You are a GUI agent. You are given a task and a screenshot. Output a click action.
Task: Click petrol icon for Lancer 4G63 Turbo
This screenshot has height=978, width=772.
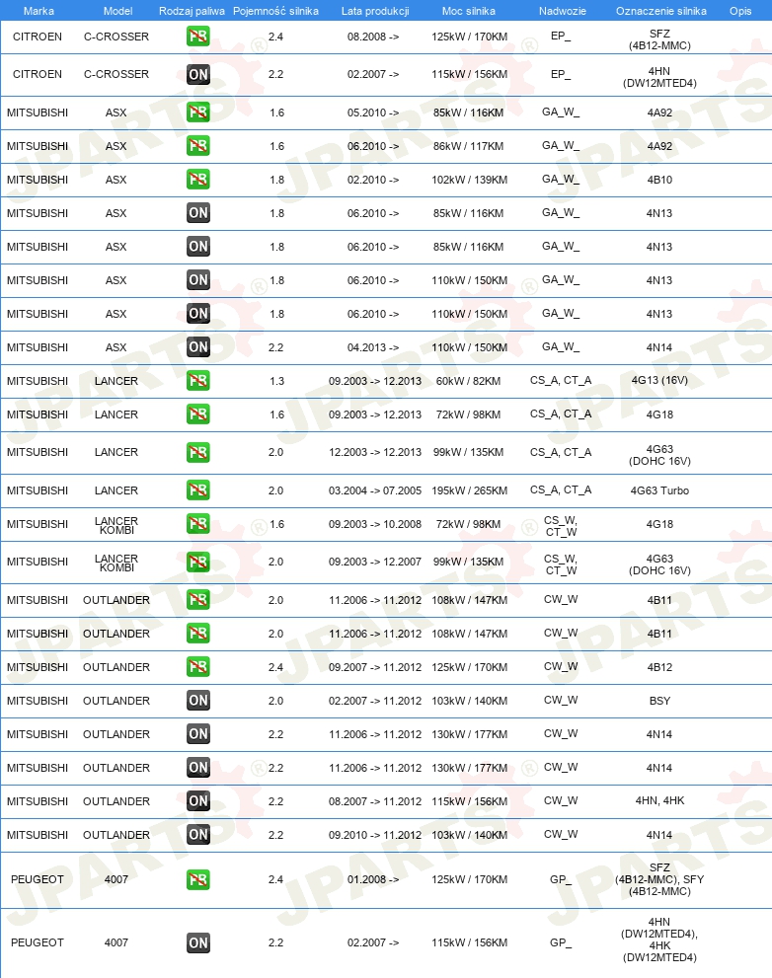click(197, 490)
